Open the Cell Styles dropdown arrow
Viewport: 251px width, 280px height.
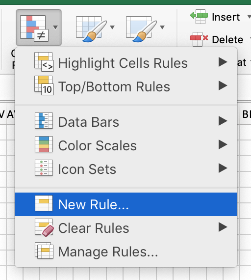tap(162, 28)
